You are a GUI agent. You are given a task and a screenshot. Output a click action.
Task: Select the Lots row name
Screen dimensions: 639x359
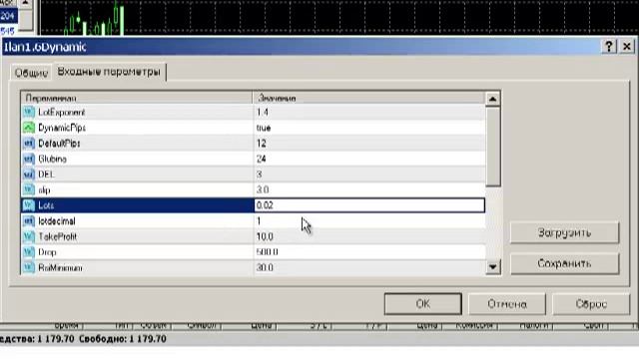[x=46, y=205]
